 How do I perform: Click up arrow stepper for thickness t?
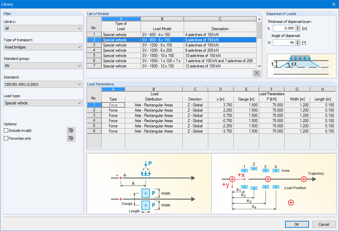click(x=297, y=27)
